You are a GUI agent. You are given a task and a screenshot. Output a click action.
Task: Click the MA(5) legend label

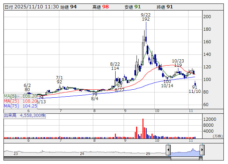(x=9, y=96)
